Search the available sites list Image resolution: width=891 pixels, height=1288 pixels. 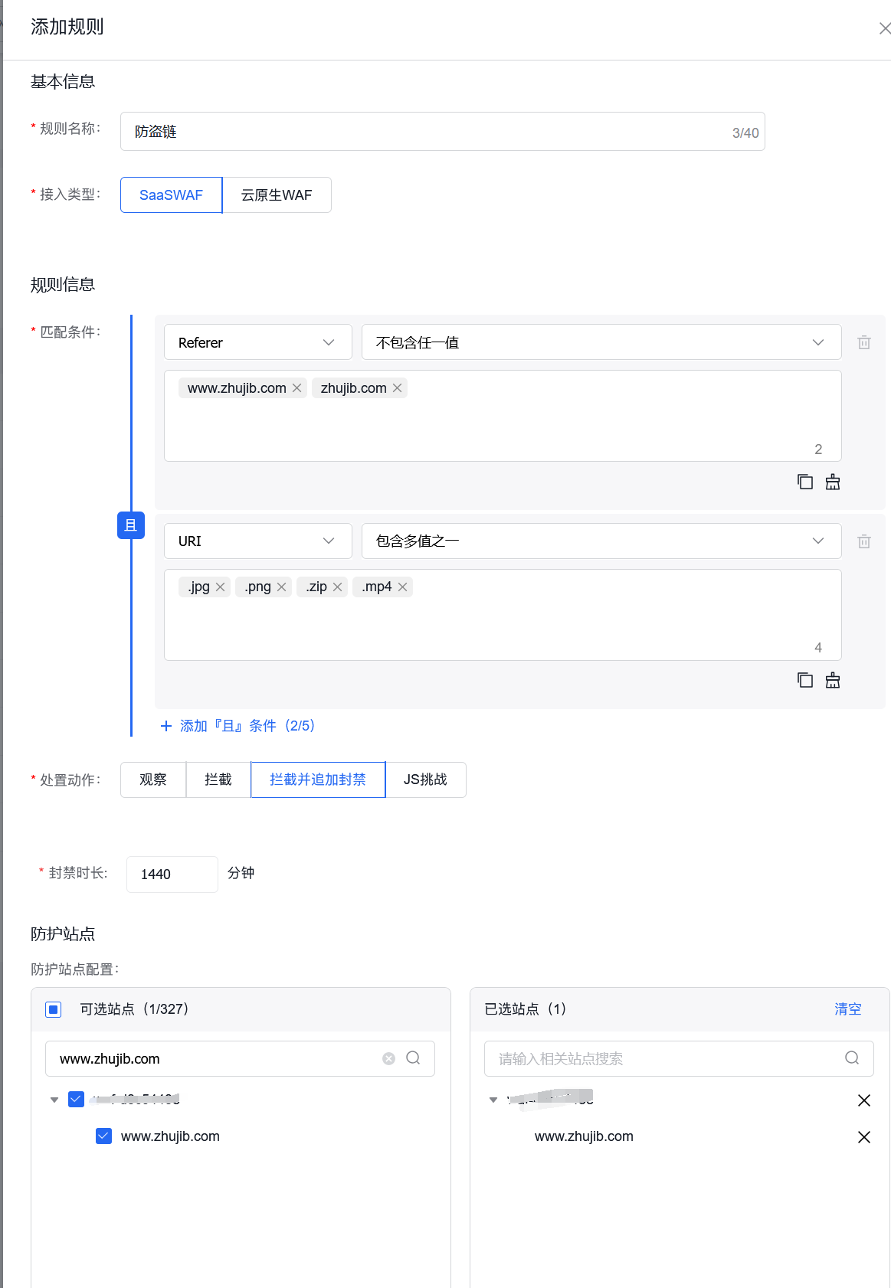coord(413,1058)
